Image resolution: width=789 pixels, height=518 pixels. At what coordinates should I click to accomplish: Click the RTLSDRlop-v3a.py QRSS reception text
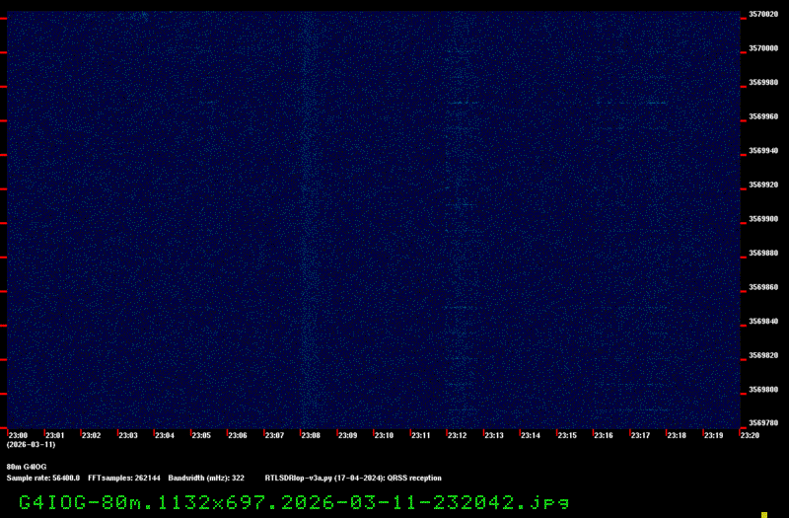pyautogui.click(x=353, y=478)
